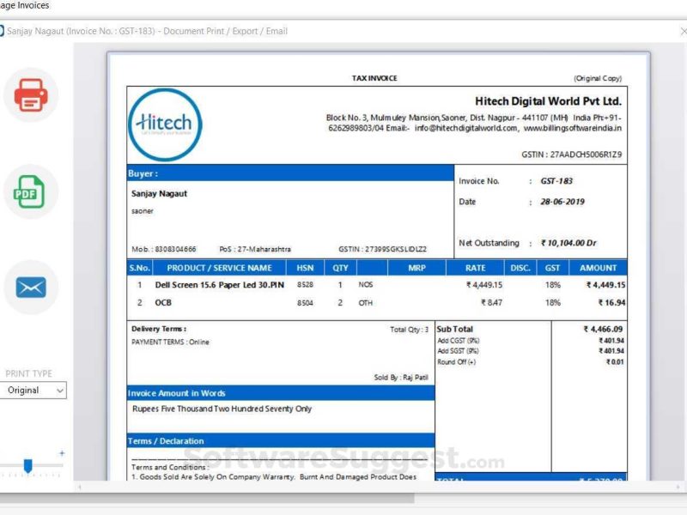Click the red printer icon to print invoice
This screenshot has height=515, width=687.
point(31,94)
